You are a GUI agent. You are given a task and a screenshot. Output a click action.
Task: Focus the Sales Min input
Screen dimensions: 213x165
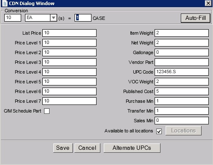[x=182, y=121]
